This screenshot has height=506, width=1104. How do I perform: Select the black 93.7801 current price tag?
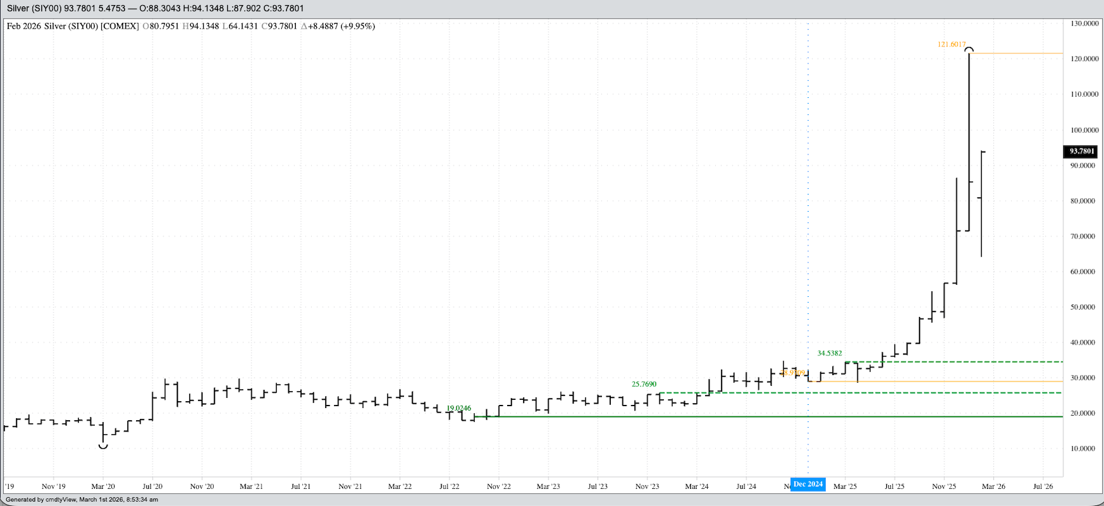(1081, 151)
